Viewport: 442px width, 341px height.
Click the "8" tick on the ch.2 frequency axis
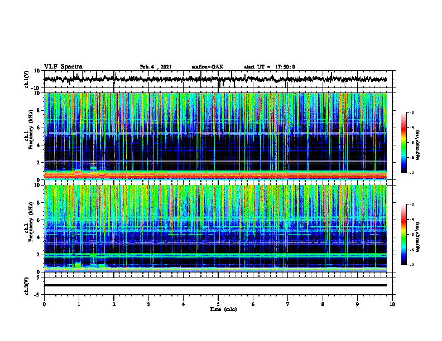pyautogui.click(x=39, y=203)
